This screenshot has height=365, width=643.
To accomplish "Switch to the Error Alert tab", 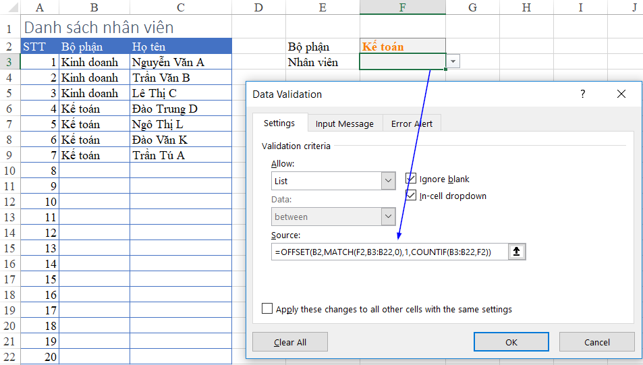I will click(x=412, y=123).
